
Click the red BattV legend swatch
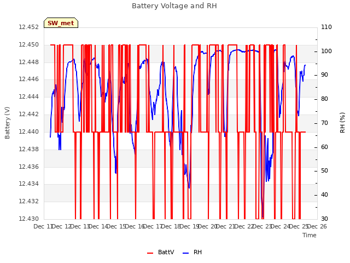pyautogui.click(x=150, y=253)
